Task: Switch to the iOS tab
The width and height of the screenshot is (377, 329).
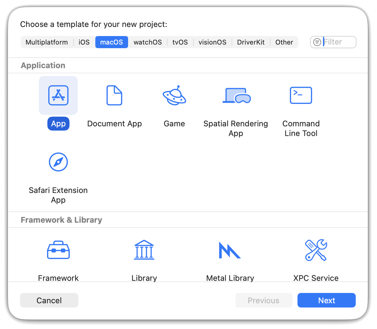Action: point(84,42)
